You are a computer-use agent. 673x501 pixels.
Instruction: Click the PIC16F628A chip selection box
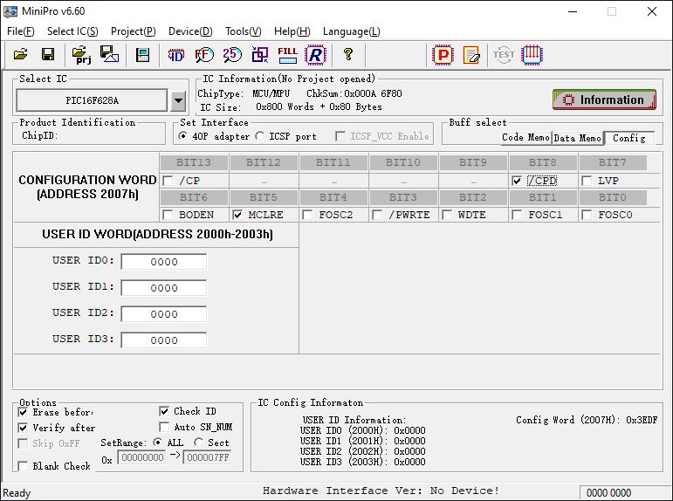pyautogui.click(x=92, y=100)
